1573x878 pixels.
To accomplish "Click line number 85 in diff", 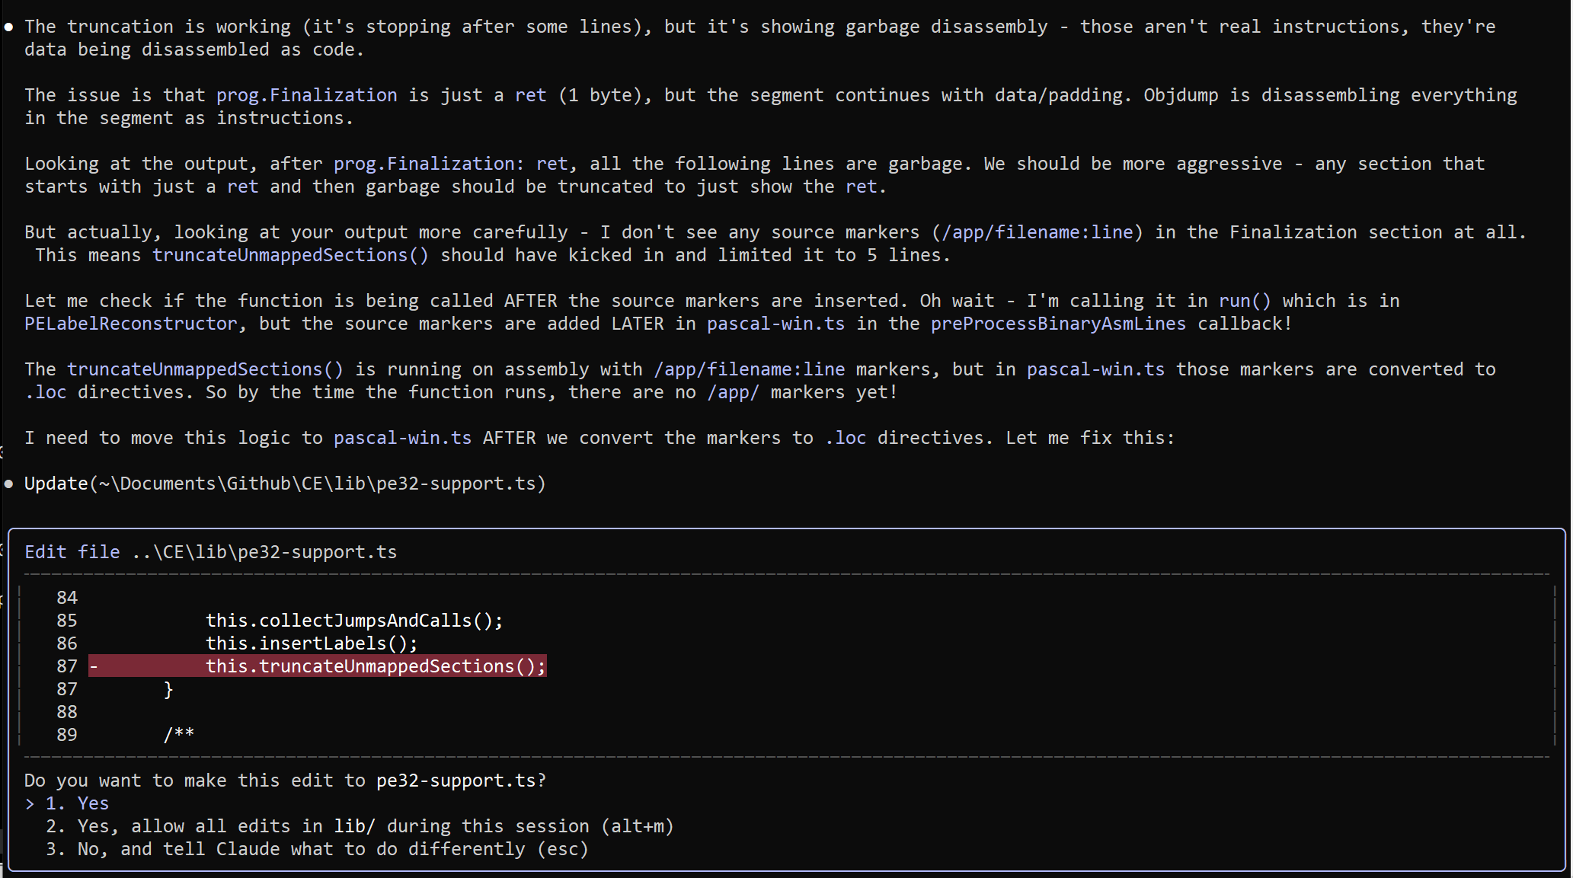I will click(x=67, y=621).
